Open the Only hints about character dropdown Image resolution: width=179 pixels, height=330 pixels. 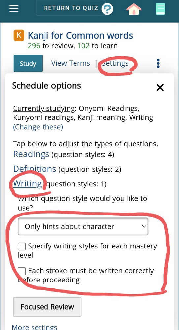coord(83,226)
